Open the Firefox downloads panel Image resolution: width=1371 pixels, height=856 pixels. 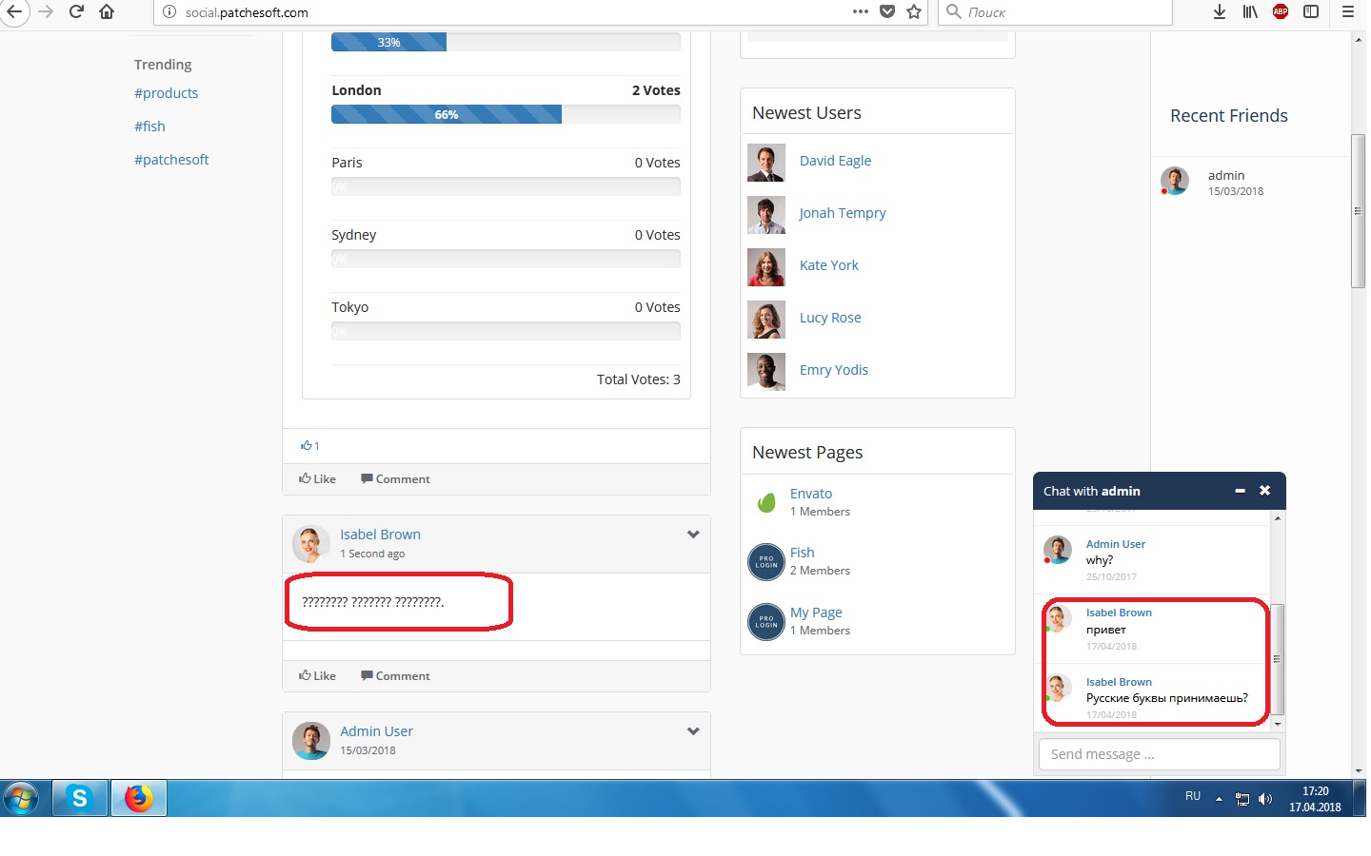(x=1220, y=12)
